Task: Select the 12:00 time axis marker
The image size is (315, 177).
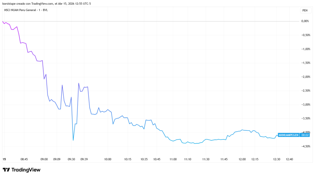Action: (242, 159)
